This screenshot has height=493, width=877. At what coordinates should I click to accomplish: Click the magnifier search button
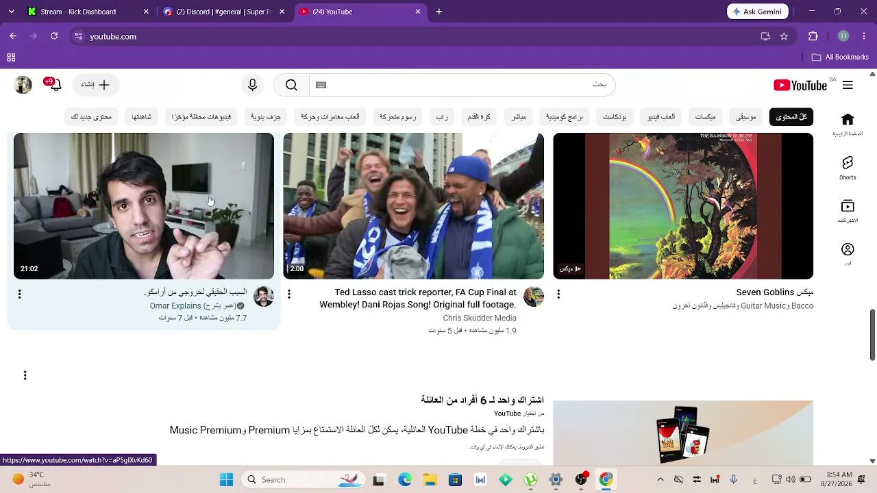tap(291, 85)
